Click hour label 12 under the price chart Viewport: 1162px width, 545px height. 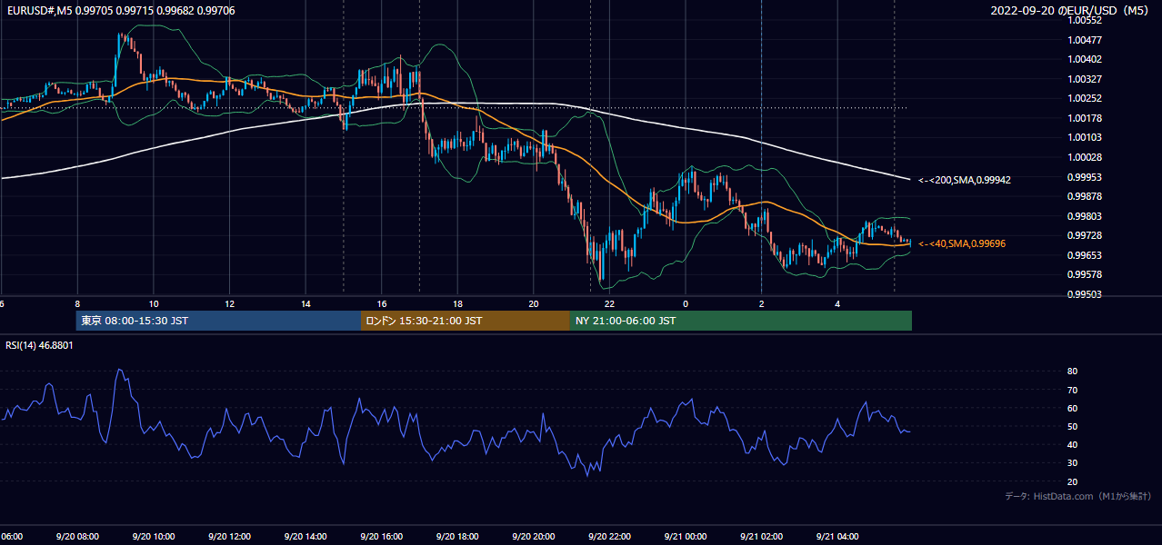[229, 303]
